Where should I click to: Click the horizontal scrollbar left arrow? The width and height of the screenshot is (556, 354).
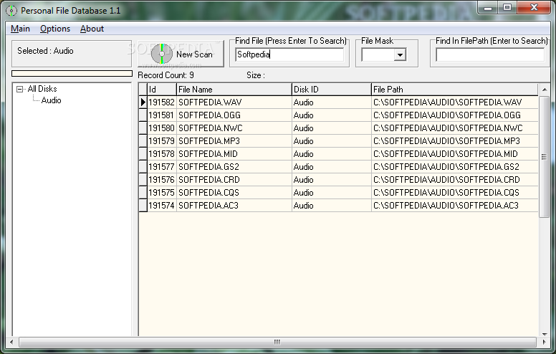tap(11, 343)
